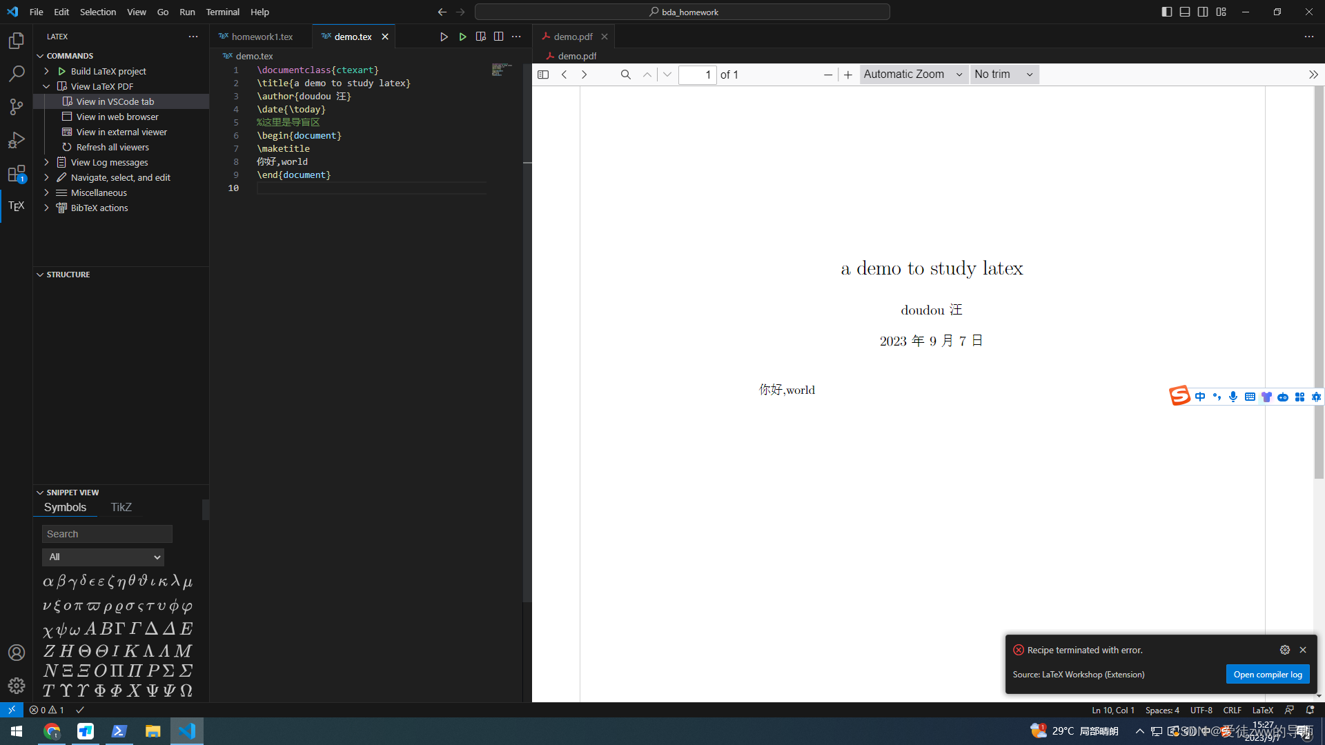Select View in web browser command
This screenshot has width=1325, height=745.
pyautogui.click(x=117, y=117)
